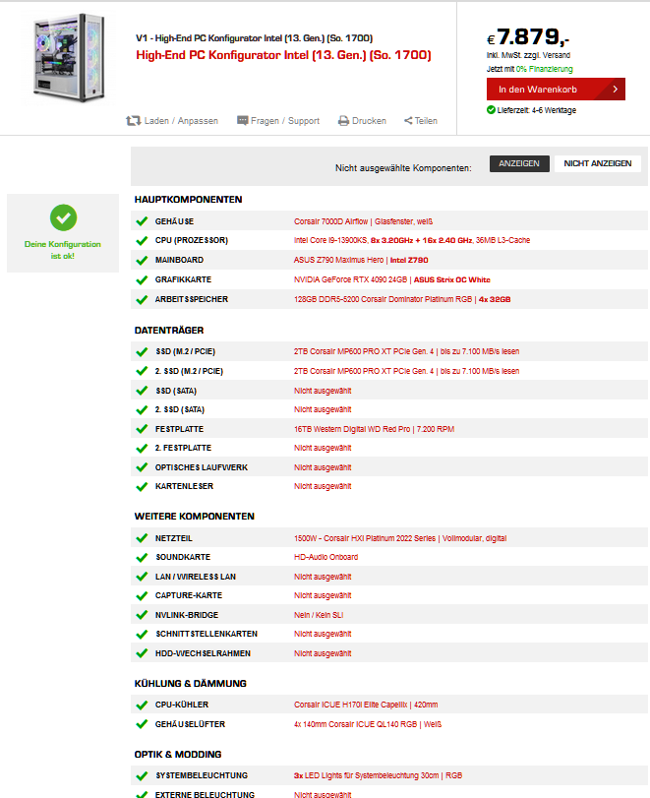The image size is (650, 798).
Task: Click the red High-End PC Konfigurator title
Action: click(283, 55)
